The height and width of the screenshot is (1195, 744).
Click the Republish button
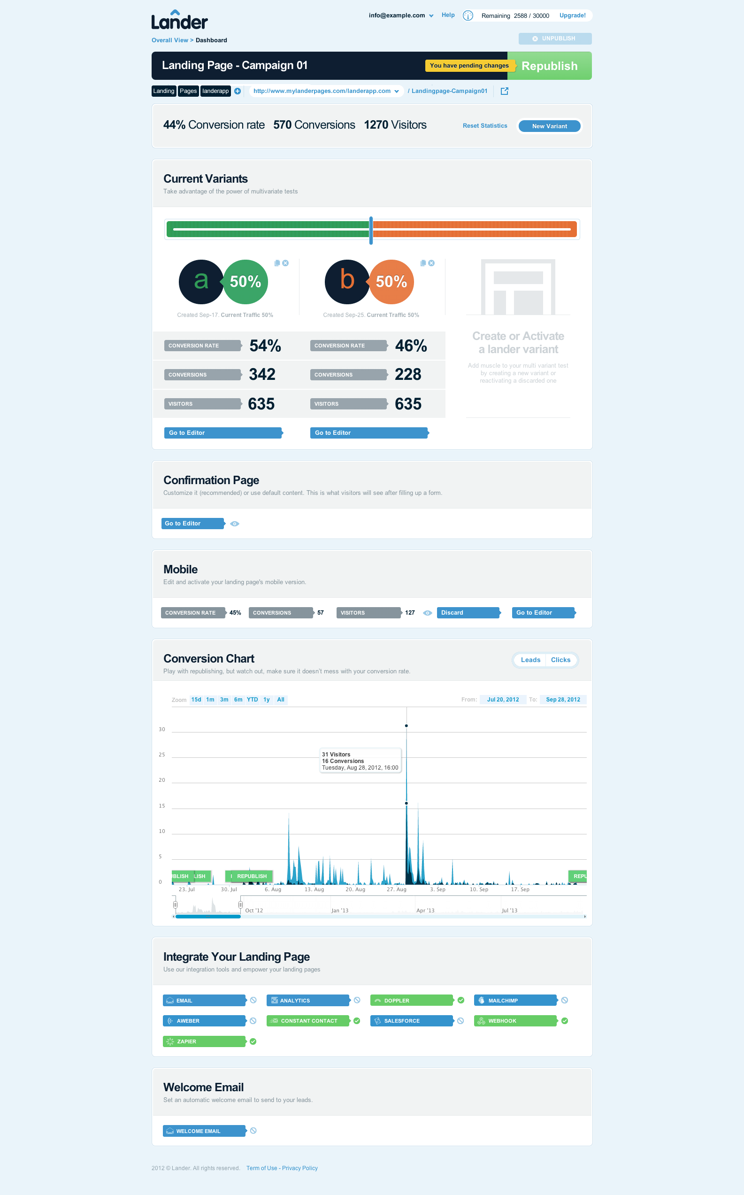click(549, 66)
